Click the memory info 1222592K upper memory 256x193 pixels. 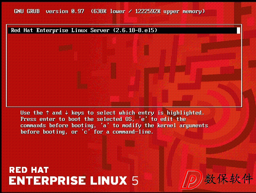click(170, 11)
